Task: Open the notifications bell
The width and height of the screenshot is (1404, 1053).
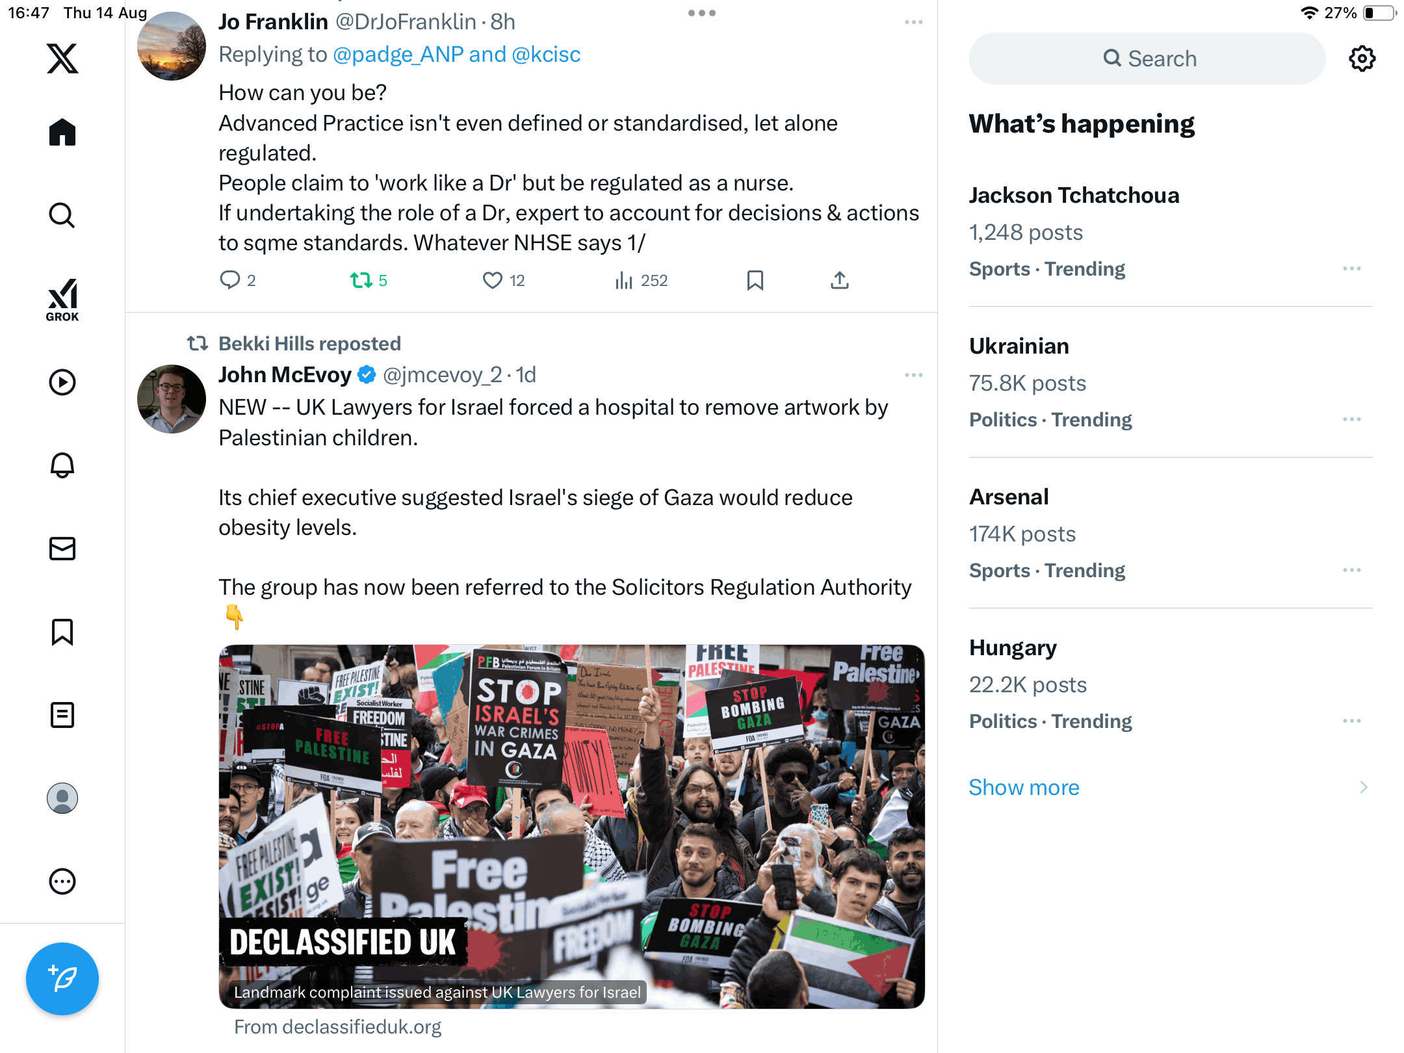Action: tap(62, 465)
